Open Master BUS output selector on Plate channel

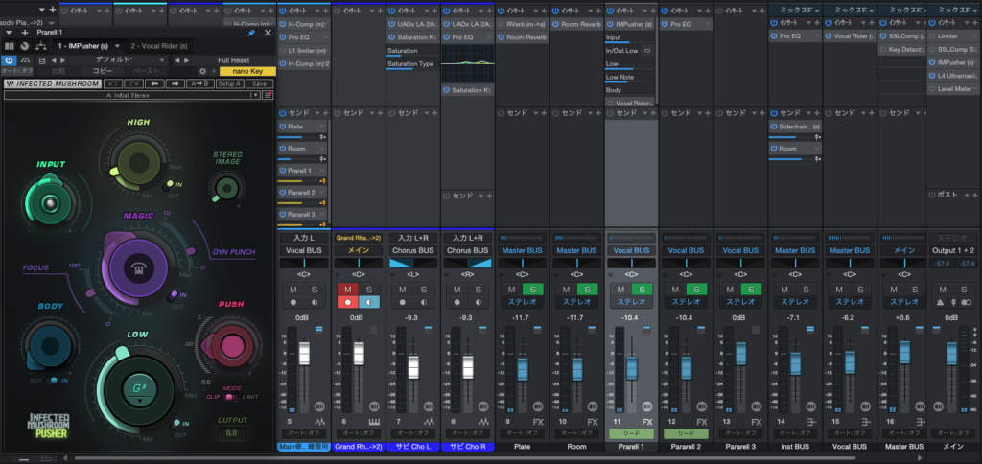click(x=523, y=250)
